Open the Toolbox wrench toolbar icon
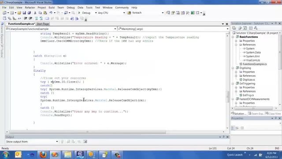 [188, 13]
